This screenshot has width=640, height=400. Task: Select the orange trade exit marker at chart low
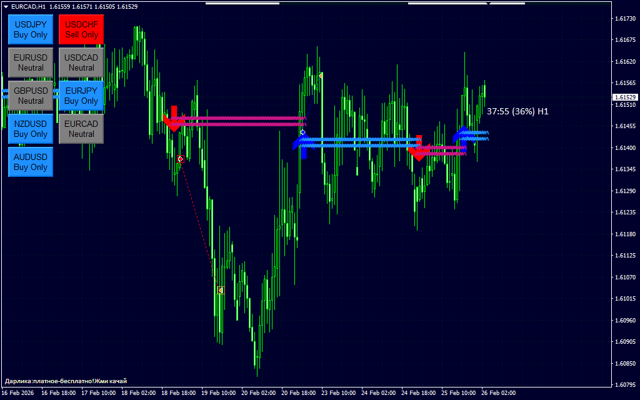(221, 290)
